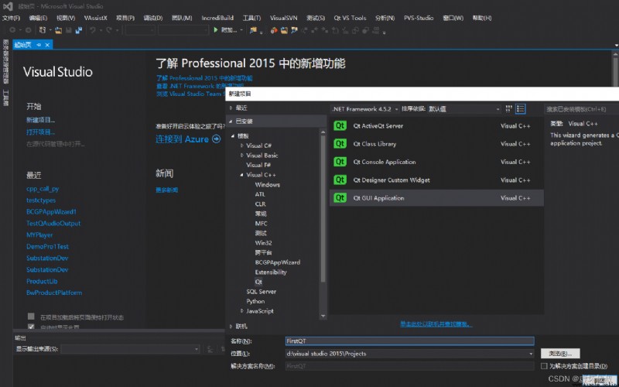Click the find in files toolbar icon
Image resolution: width=619 pixels, height=387 pixels.
coord(254,30)
